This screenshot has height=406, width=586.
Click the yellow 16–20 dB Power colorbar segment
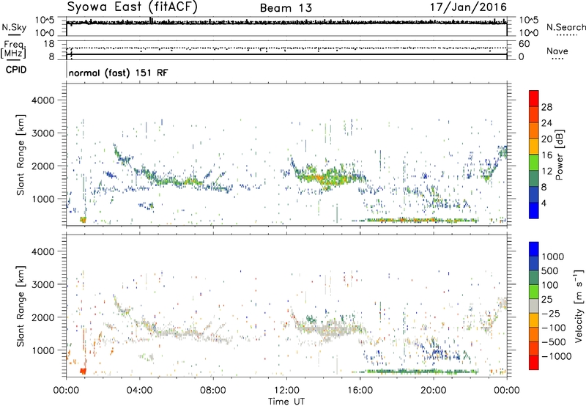534,146
